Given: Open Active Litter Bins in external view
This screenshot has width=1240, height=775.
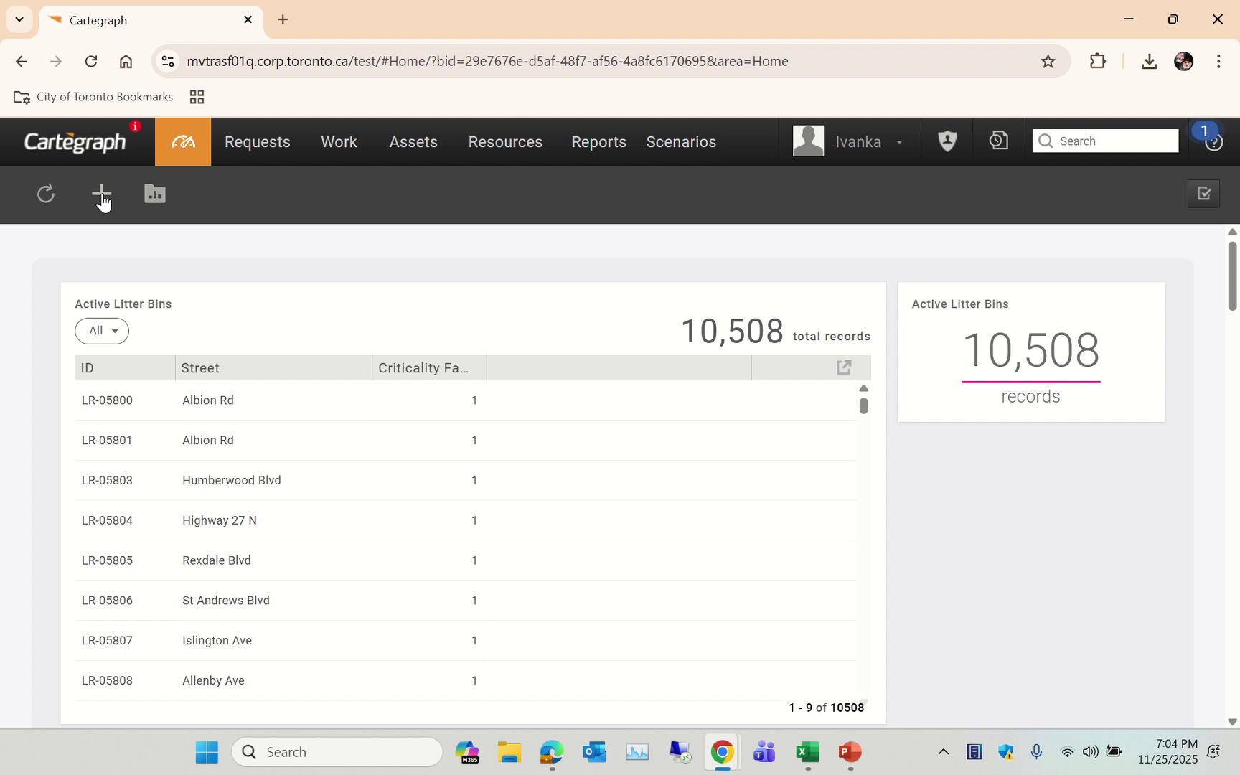Looking at the screenshot, I should click(x=843, y=367).
